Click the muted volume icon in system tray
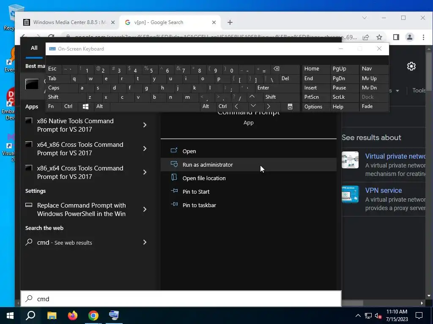 click(x=378, y=316)
